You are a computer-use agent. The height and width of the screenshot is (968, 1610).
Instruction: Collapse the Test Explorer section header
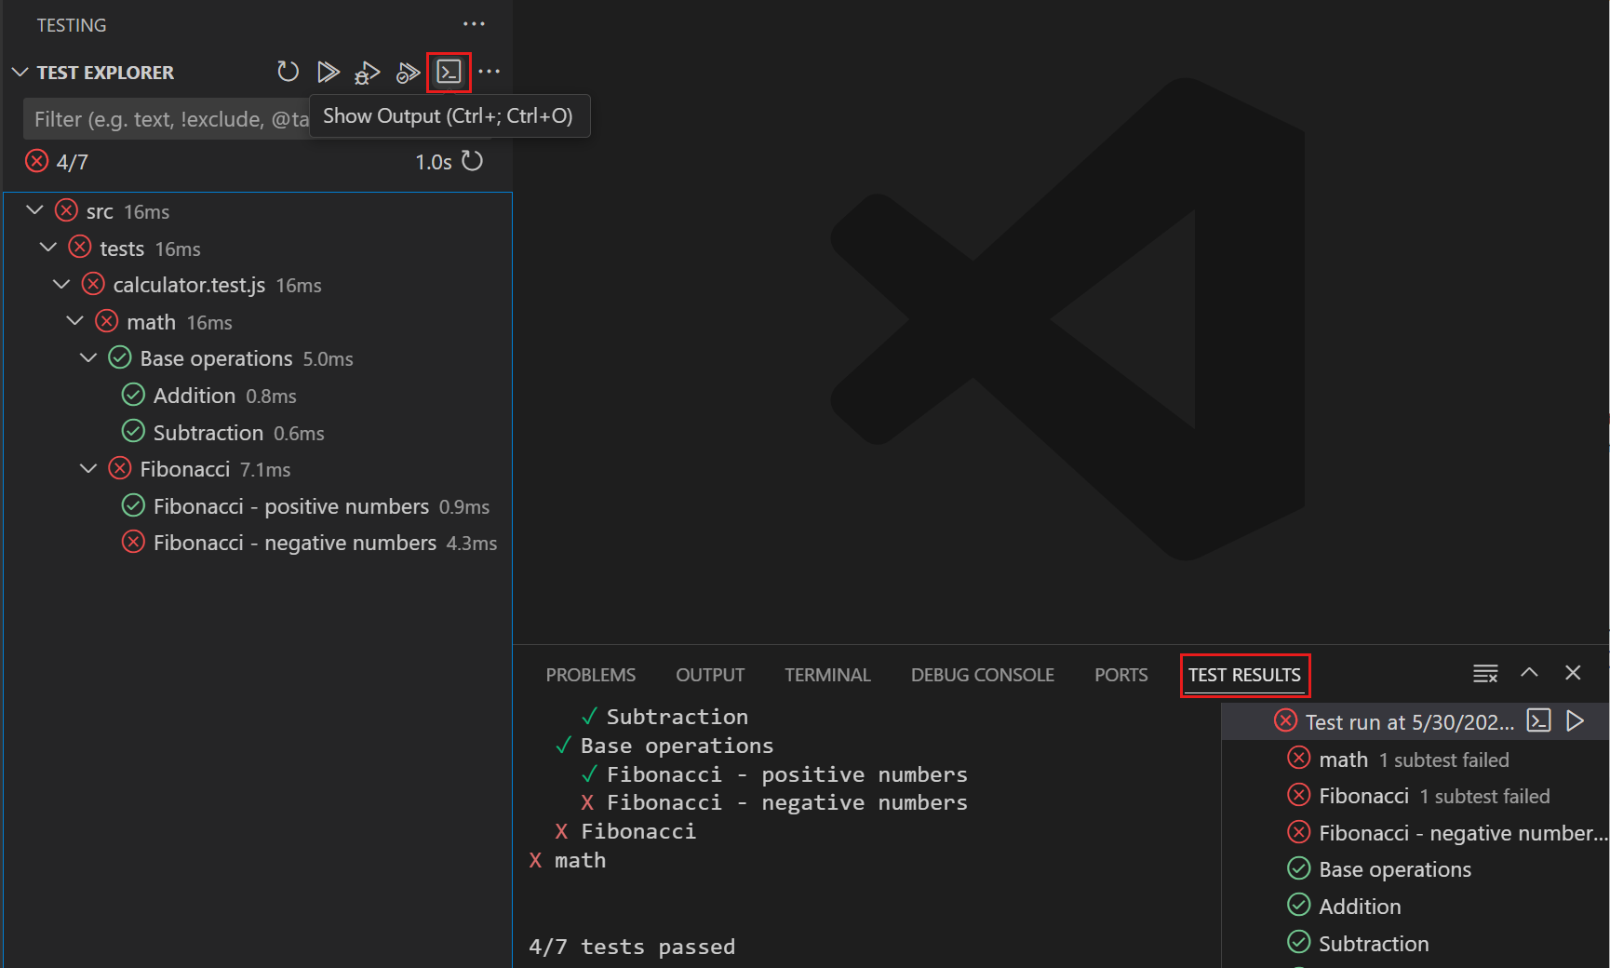[x=20, y=73]
